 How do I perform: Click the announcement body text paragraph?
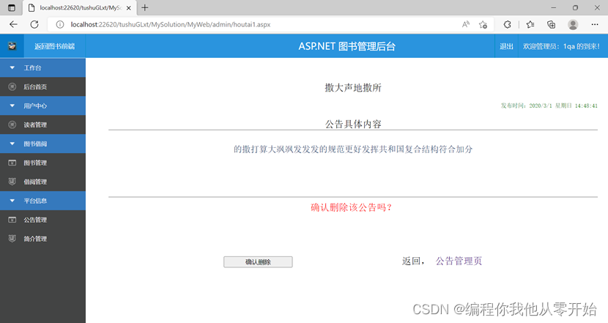[353, 149]
